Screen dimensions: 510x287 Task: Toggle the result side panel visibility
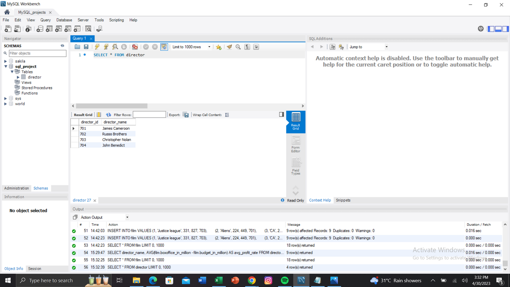tap(281, 114)
